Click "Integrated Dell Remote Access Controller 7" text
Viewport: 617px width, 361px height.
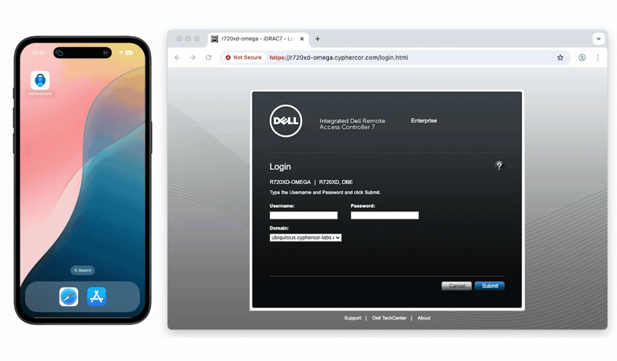click(x=353, y=124)
